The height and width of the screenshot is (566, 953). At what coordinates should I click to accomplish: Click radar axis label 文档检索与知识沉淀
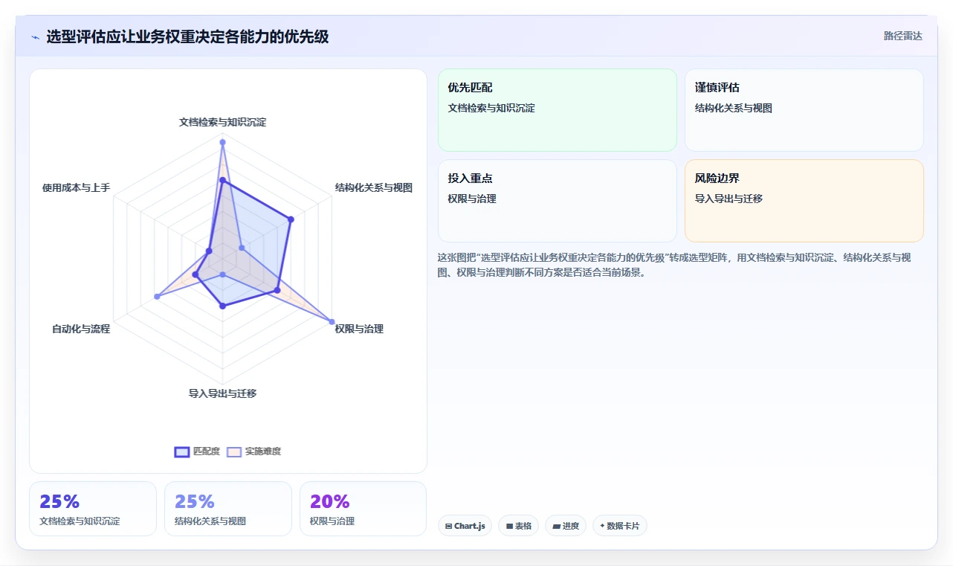[222, 122]
